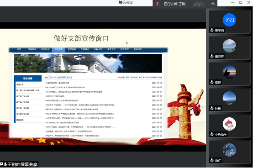This screenshot has height=168, width=253.
Task: Click the muted mic icon beside 谢芬芬
Action: click(212, 56)
